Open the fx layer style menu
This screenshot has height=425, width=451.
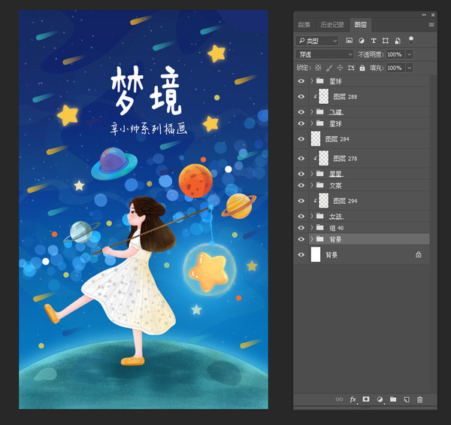[x=353, y=399]
